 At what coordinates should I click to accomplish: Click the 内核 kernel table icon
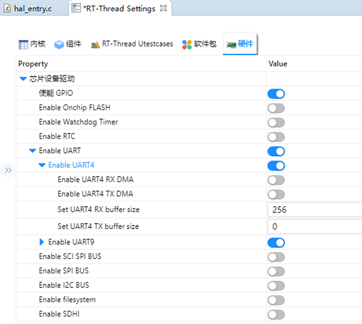pos(23,44)
